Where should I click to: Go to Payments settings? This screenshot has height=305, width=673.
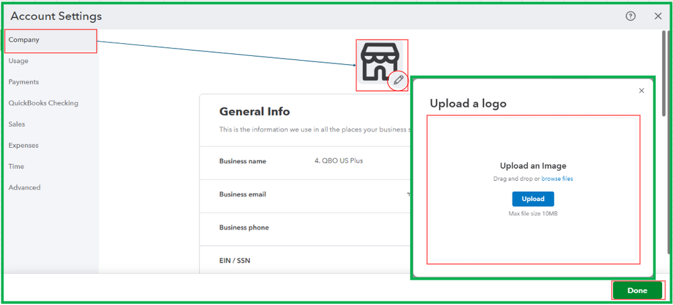tap(24, 82)
